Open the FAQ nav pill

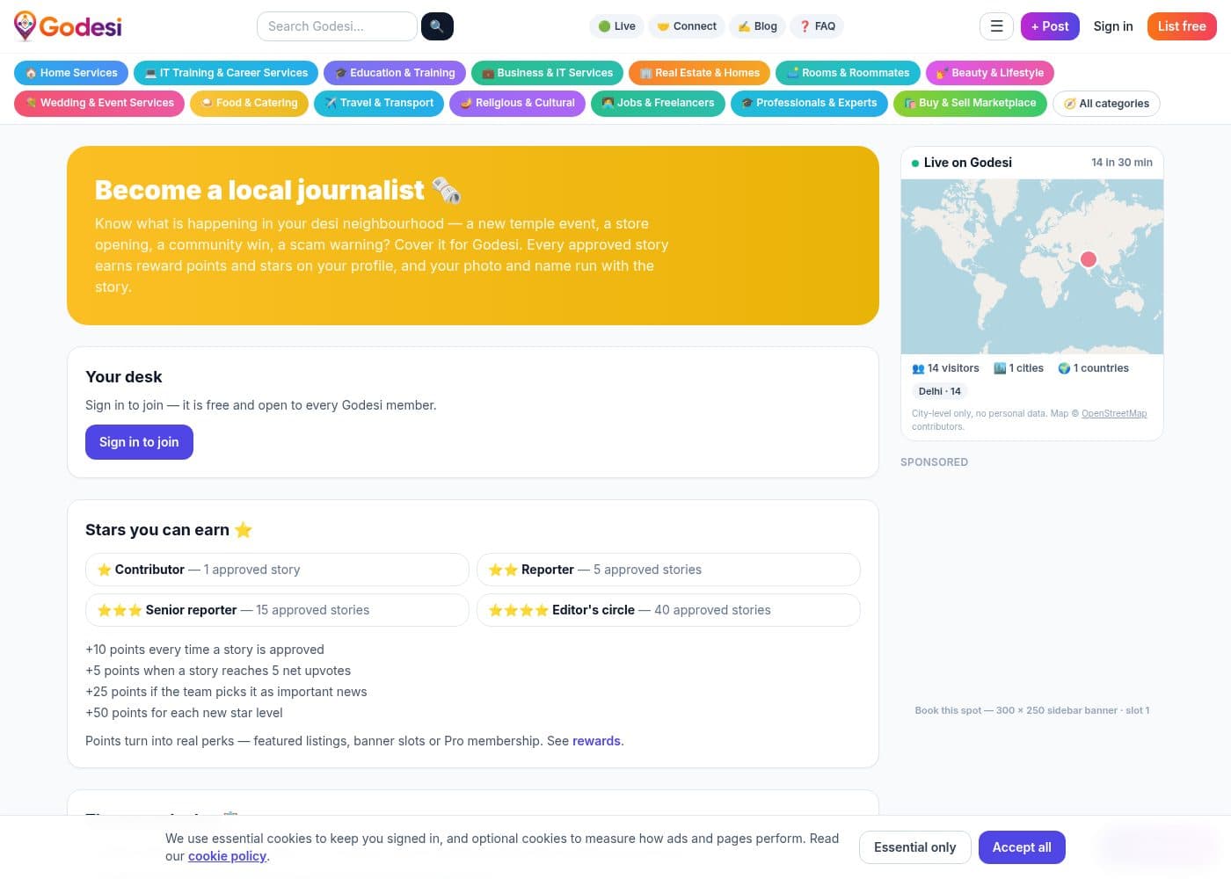coord(817,26)
